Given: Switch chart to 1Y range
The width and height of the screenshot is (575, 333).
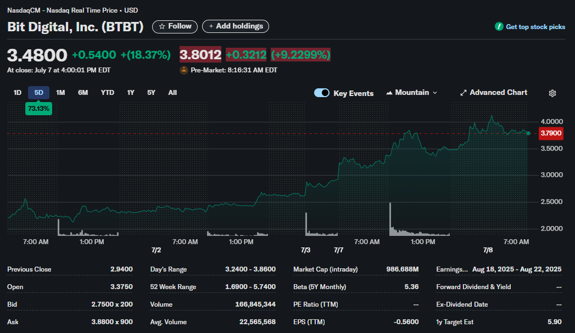Looking at the screenshot, I should (131, 93).
